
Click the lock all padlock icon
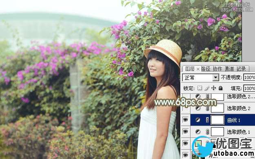[x=220, y=88]
